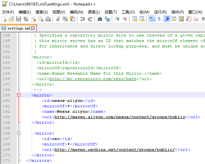Open Find with the binoculars icon

100,19
